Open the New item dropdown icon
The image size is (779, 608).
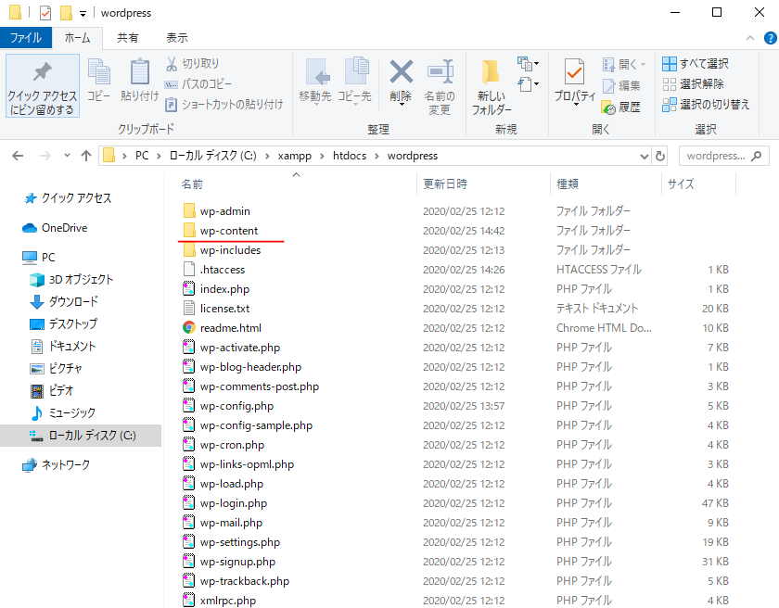coord(528,64)
